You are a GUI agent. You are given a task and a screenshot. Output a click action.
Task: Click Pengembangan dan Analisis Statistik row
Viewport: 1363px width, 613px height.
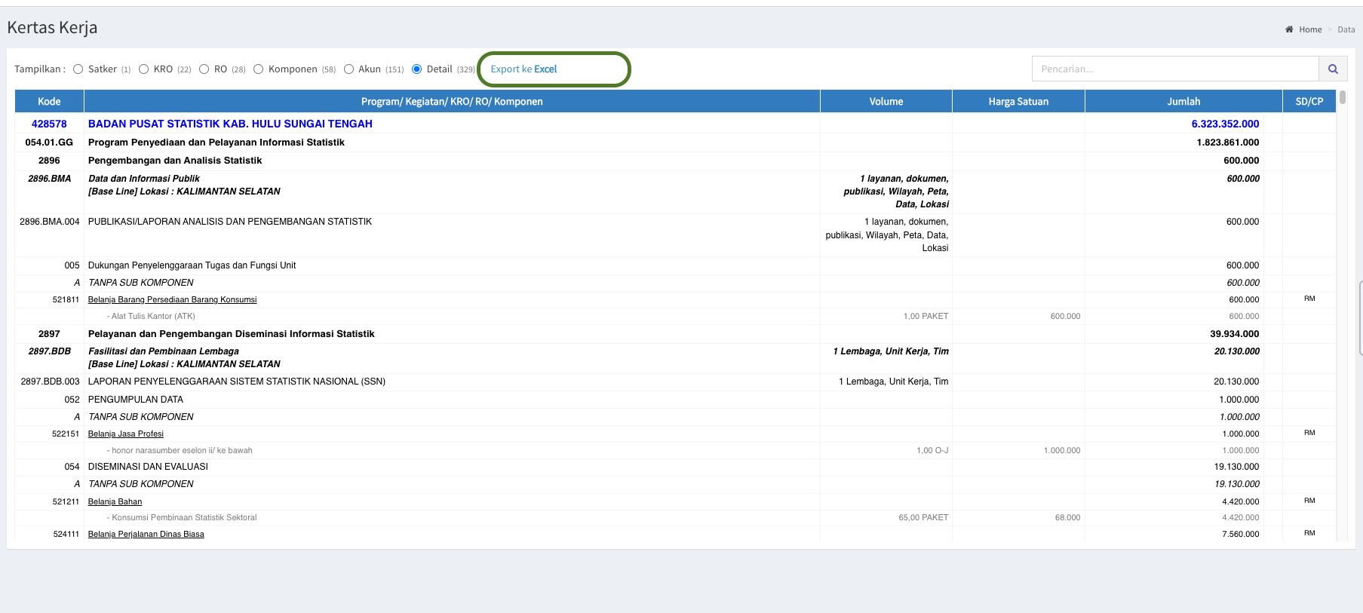coord(175,161)
